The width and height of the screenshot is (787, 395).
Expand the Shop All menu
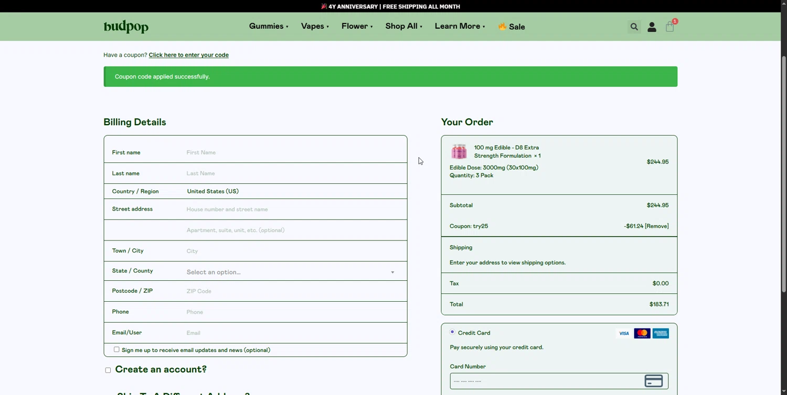(x=403, y=26)
